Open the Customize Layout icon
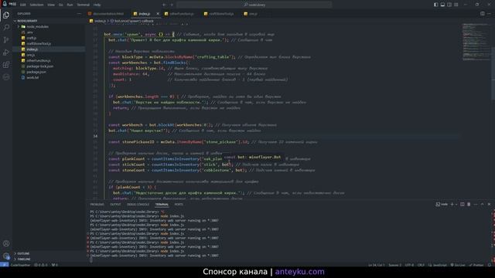The width and height of the screenshot is (495, 278). pos(456,5)
